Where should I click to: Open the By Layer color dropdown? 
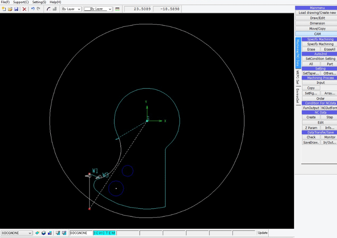coord(71,9)
